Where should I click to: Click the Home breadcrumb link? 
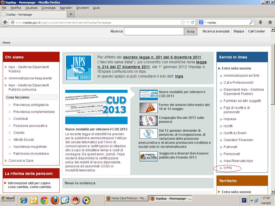(x=6, y=43)
